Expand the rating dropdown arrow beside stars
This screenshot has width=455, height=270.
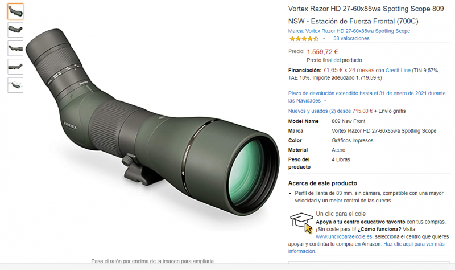(324, 38)
